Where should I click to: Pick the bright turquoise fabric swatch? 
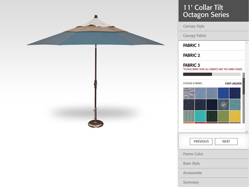[x=200, y=116]
